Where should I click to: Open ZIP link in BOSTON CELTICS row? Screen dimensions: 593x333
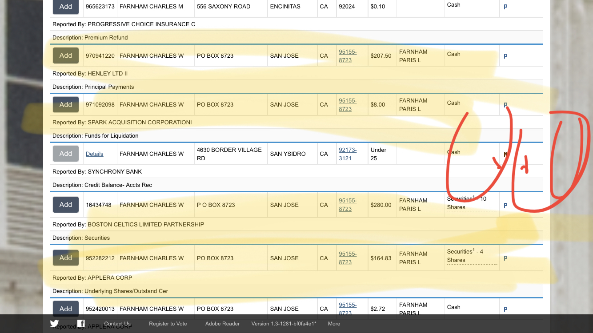[348, 204]
